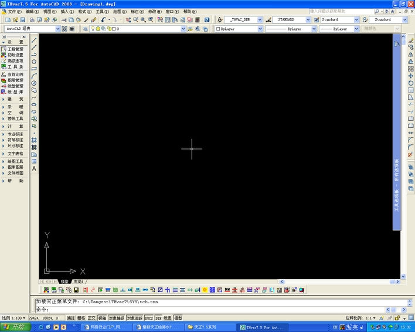This screenshot has width=415, height=332.
Task: Click the New drawing icon
Action: [x=8, y=19]
